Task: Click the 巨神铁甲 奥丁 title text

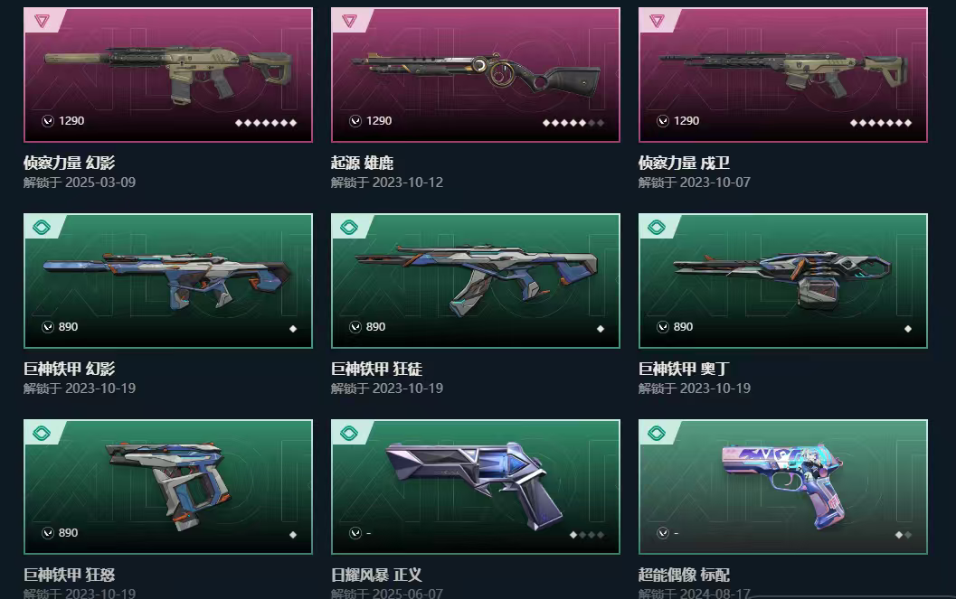Action: [684, 369]
